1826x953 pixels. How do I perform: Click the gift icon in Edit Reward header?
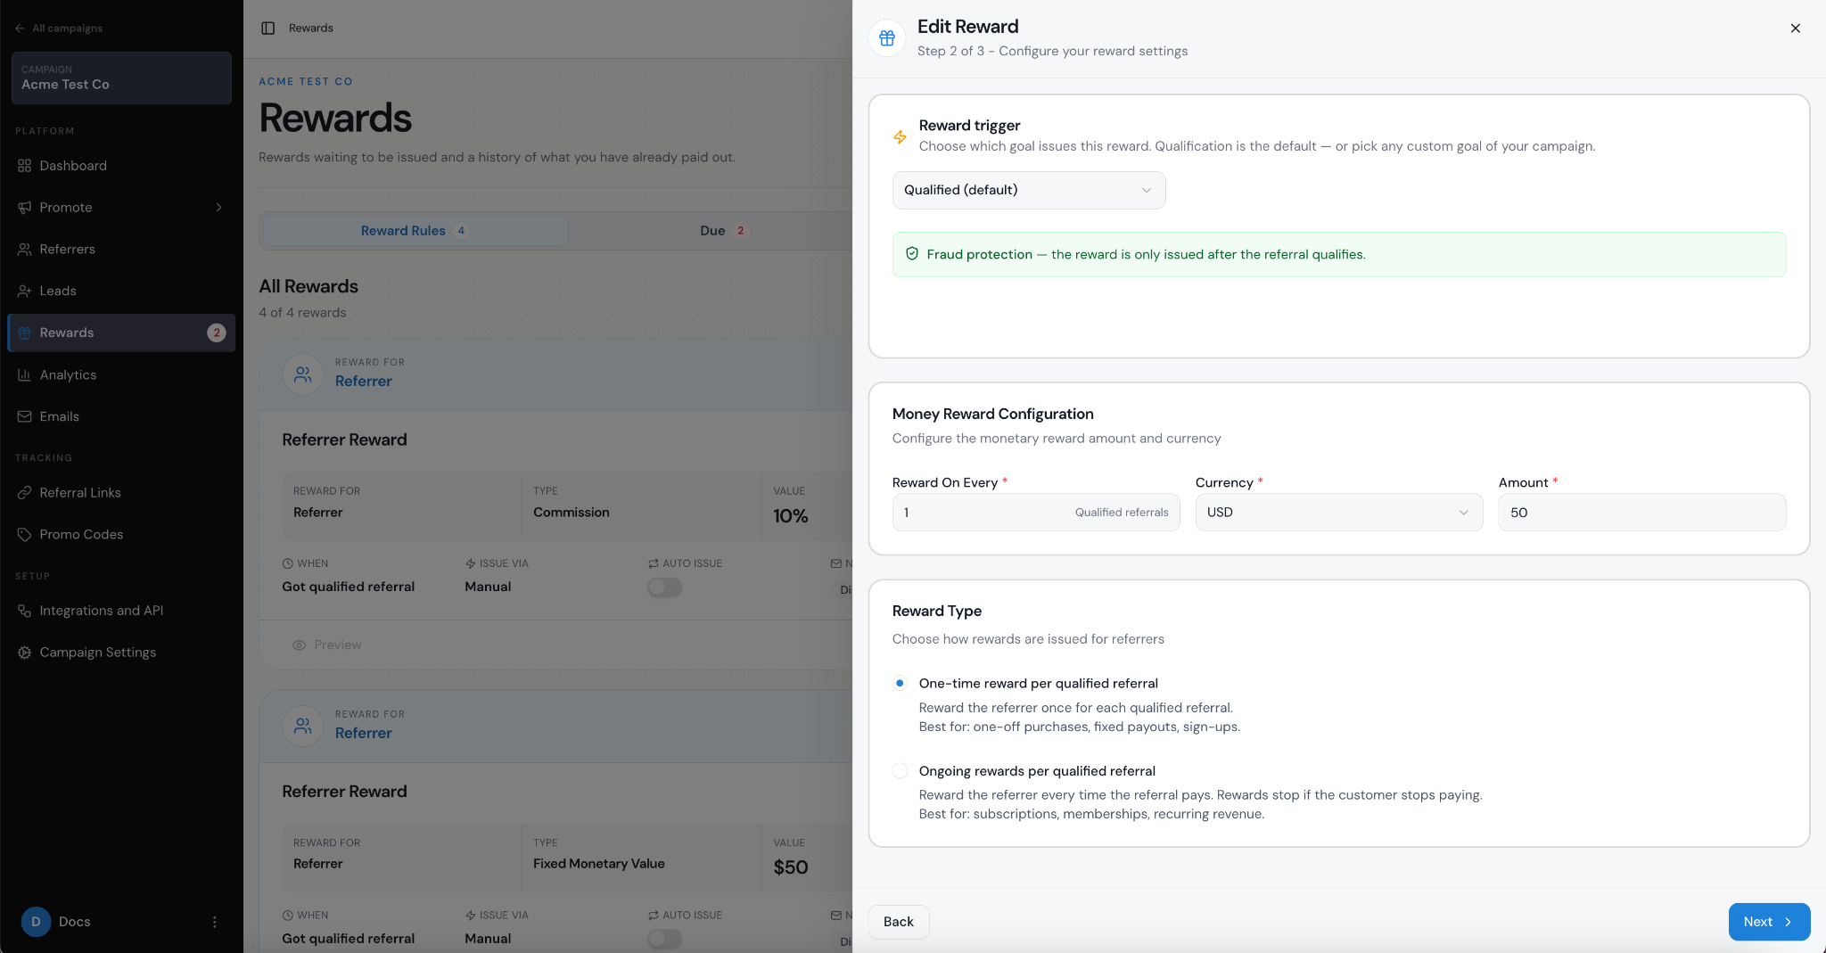[887, 38]
